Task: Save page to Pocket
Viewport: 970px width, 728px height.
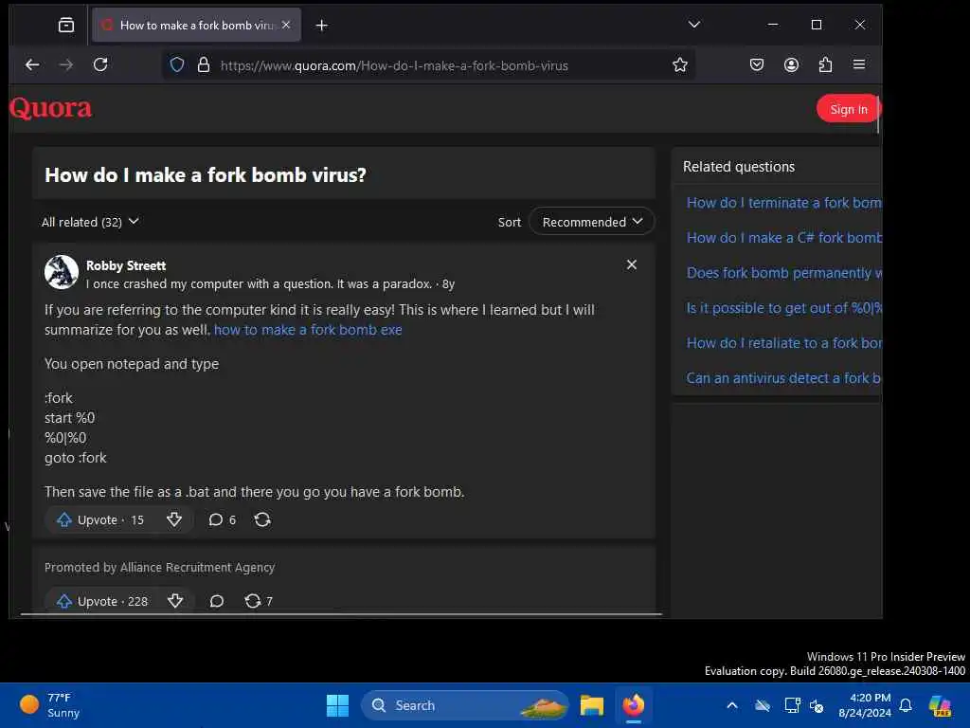Action: [757, 64]
